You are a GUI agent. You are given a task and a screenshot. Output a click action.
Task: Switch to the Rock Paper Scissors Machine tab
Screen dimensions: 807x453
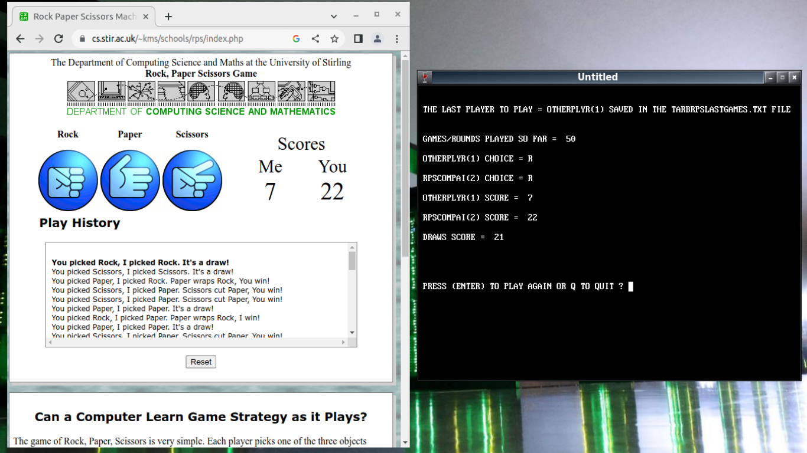tap(83, 16)
